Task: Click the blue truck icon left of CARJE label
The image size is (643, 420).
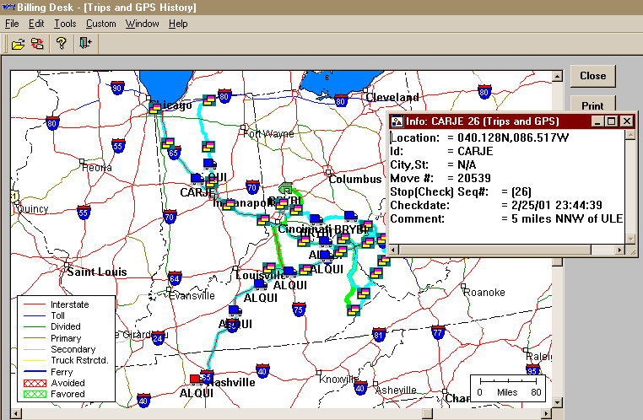Action: [x=197, y=179]
